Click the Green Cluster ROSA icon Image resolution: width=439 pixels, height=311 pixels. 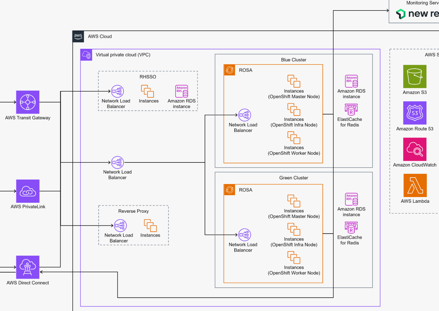click(229, 190)
